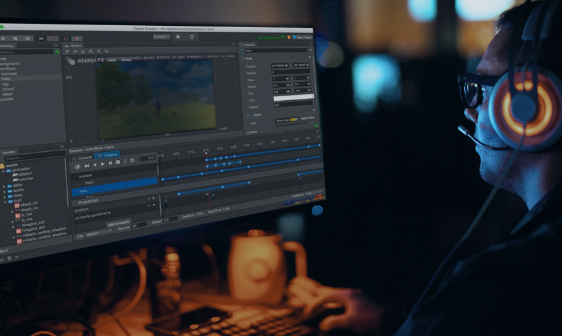Collapse the Sprite component section
This screenshot has height=336, width=562.
point(247,116)
